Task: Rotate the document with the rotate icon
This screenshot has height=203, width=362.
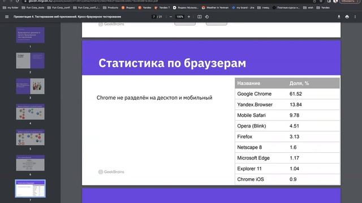Action: [x=207, y=17]
